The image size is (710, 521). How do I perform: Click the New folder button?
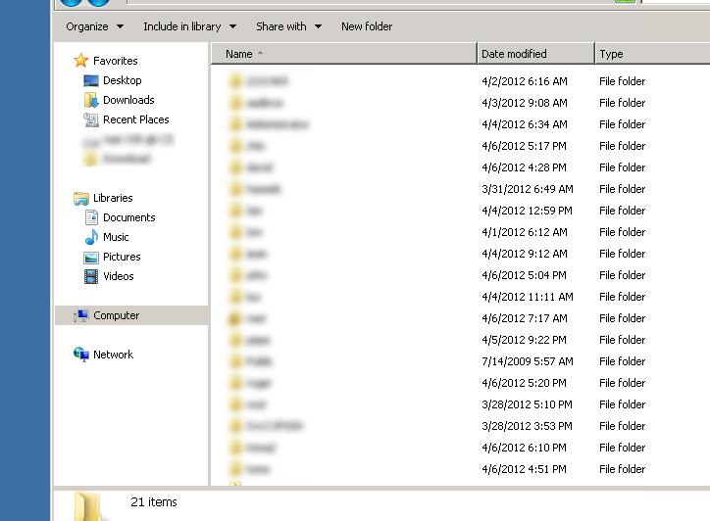(367, 26)
